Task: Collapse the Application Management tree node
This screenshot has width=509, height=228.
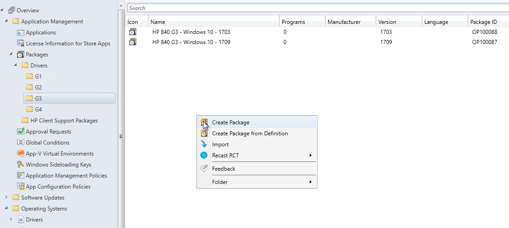Action: [6, 22]
